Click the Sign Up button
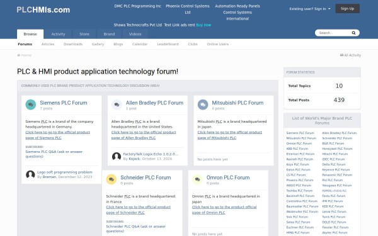378x236 pixels. 347,9
